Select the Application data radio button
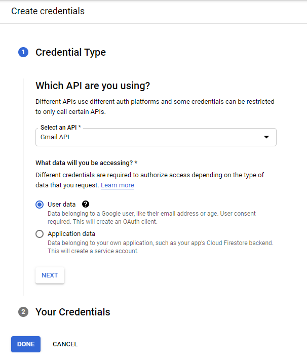The image size is (307, 362). coord(40,234)
